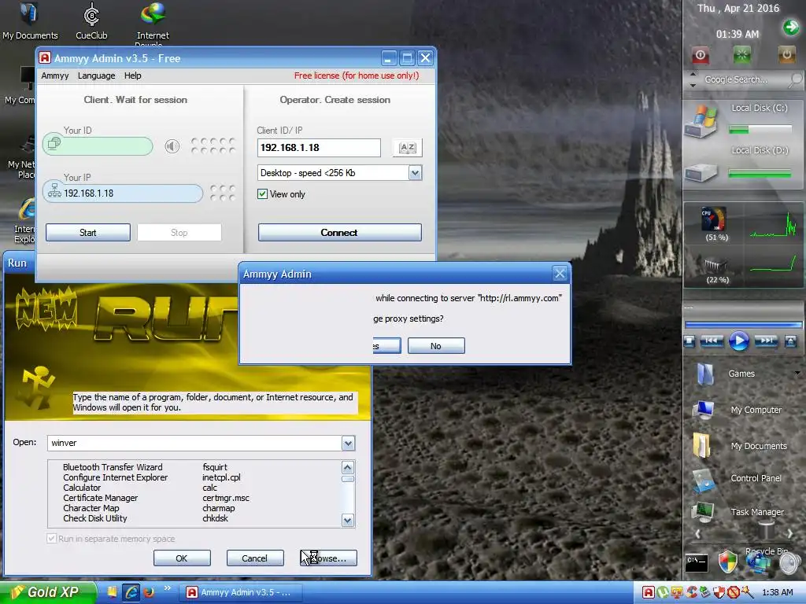This screenshot has height=604, width=806.
Task: Click the Start button in Ammyy client panel
Action: pos(88,233)
